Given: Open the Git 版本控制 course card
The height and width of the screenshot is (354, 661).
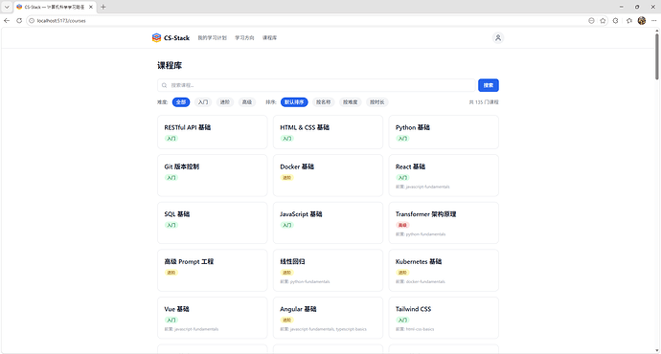Looking at the screenshot, I should 213,175.
